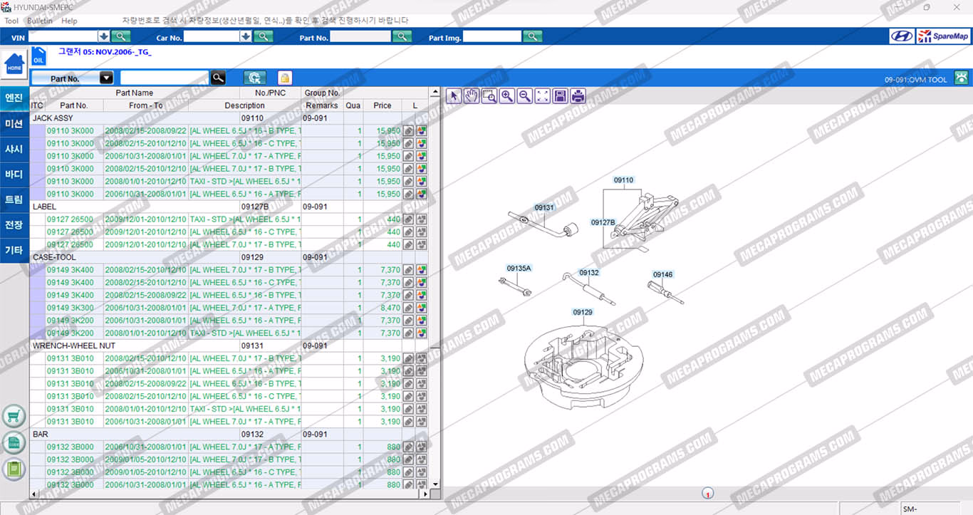973x515 pixels.
Task: Expand the Part No. search type dropdown
Action: (106, 78)
